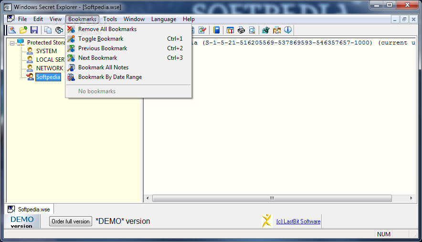The height and width of the screenshot is (242, 422).
Task: Choose Bookmark All Notes menu entry
Action: tap(128, 67)
